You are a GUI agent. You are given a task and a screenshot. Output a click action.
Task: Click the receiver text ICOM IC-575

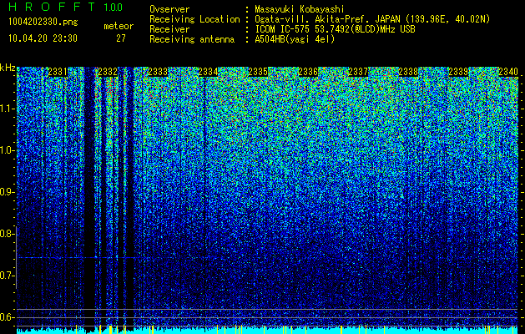click(x=284, y=29)
